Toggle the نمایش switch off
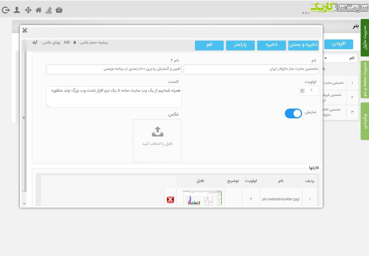The height and width of the screenshot is (256, 369). click(293, 113)
